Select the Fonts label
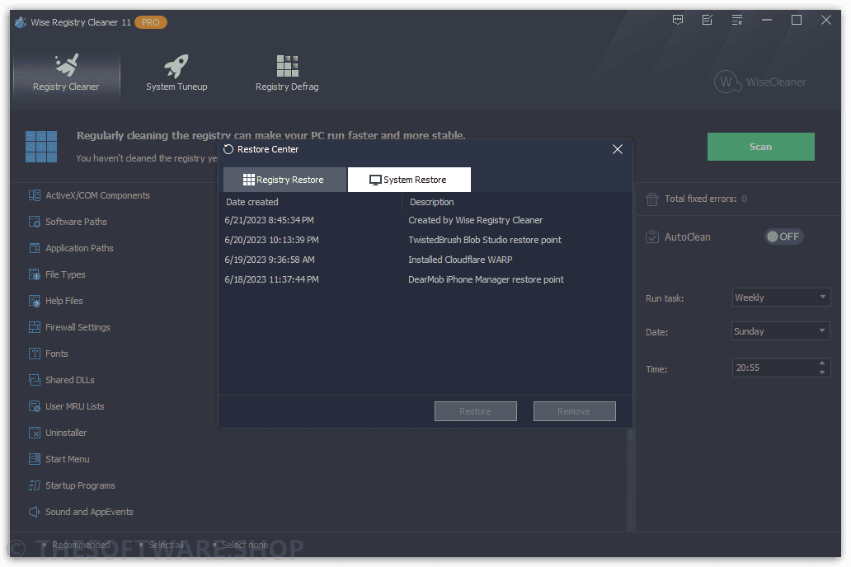Image resolution: width=851 pixels, height=567 pixels. [x=56, y=354]
